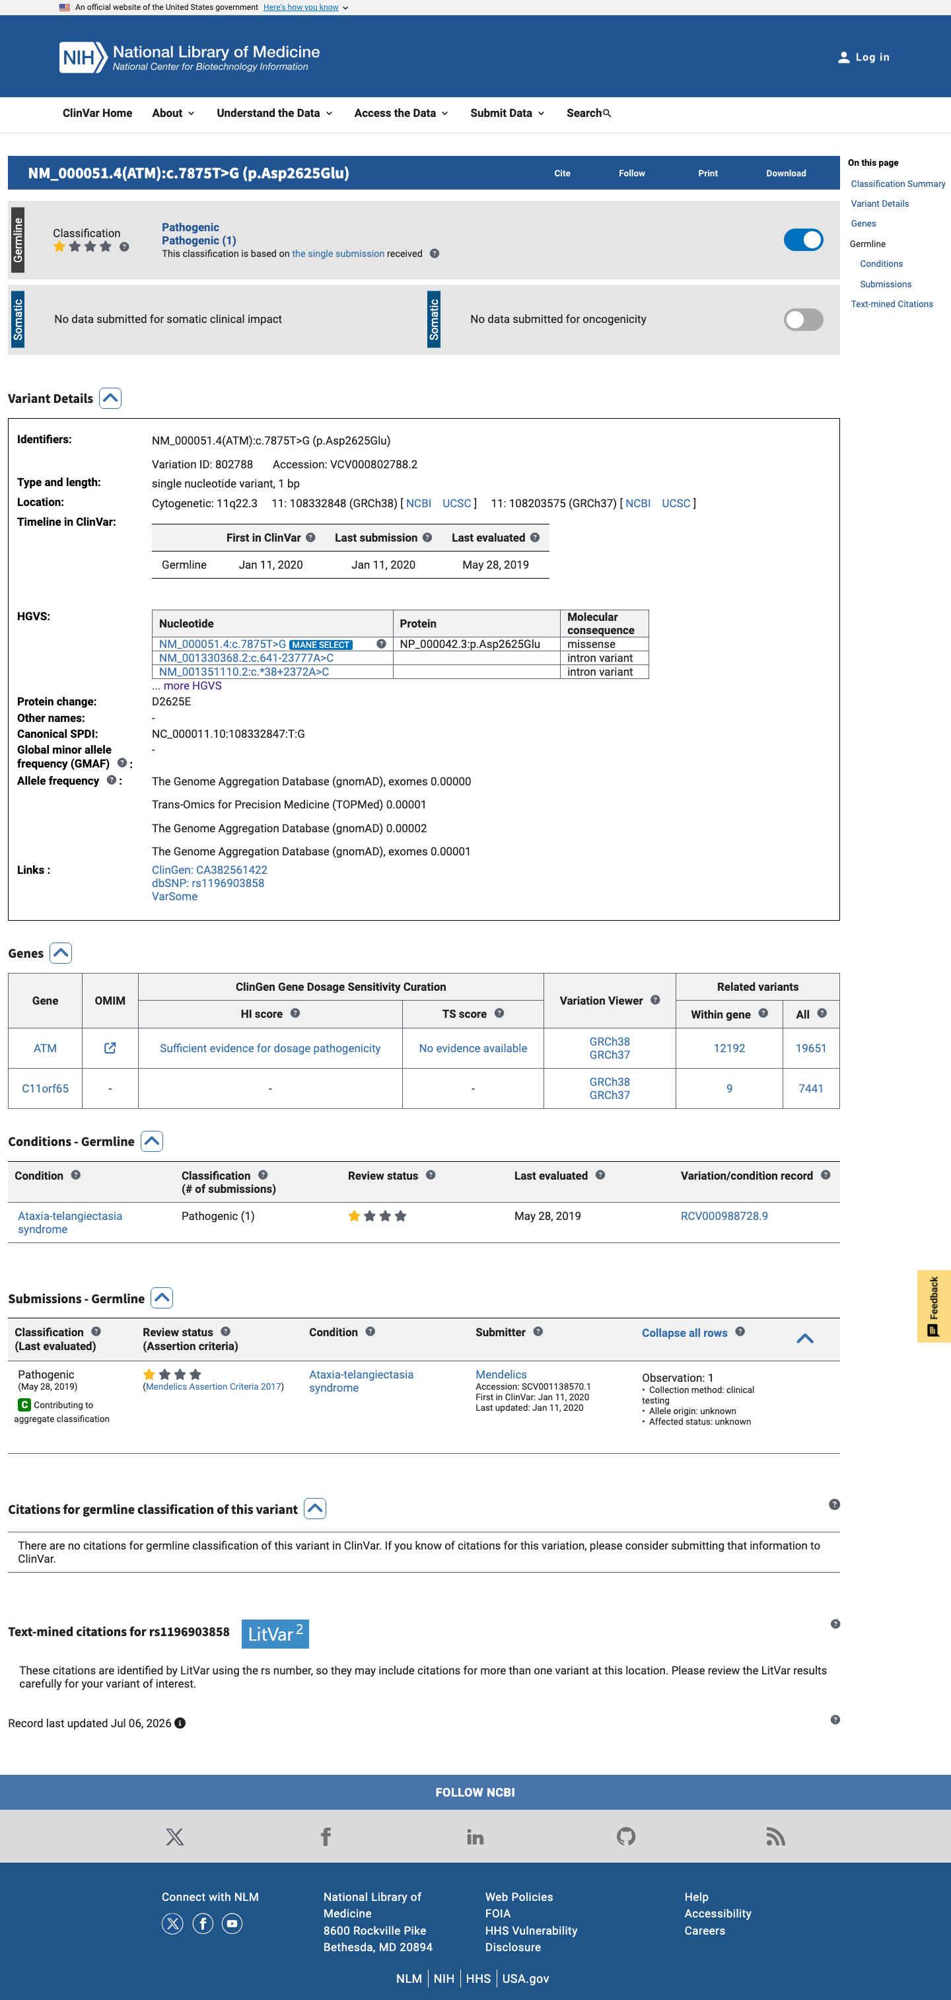
Task: Open the LitVar2 button
Action: [275, 1633]
